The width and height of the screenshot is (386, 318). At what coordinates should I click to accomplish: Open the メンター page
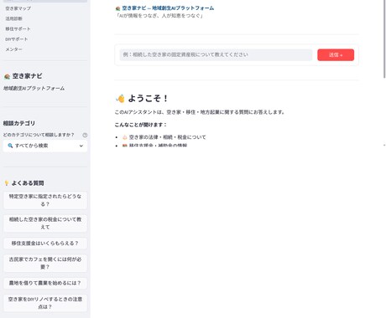[x=13, y=49]
